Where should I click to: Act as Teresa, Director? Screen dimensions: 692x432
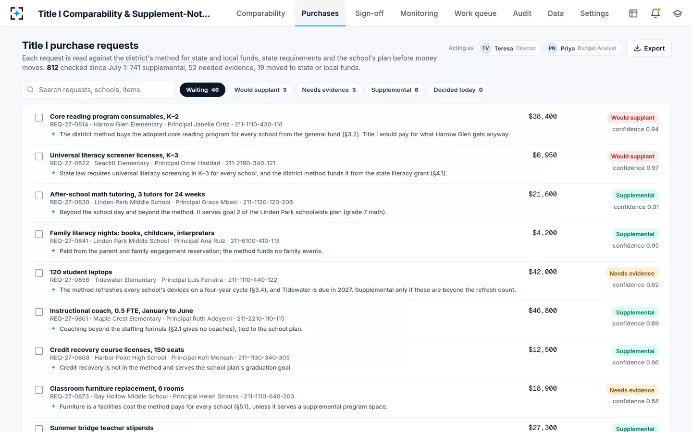point(510,48)
